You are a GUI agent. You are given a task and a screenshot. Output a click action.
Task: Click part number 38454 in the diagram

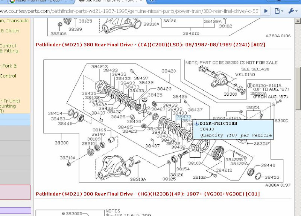pos(55,113)
